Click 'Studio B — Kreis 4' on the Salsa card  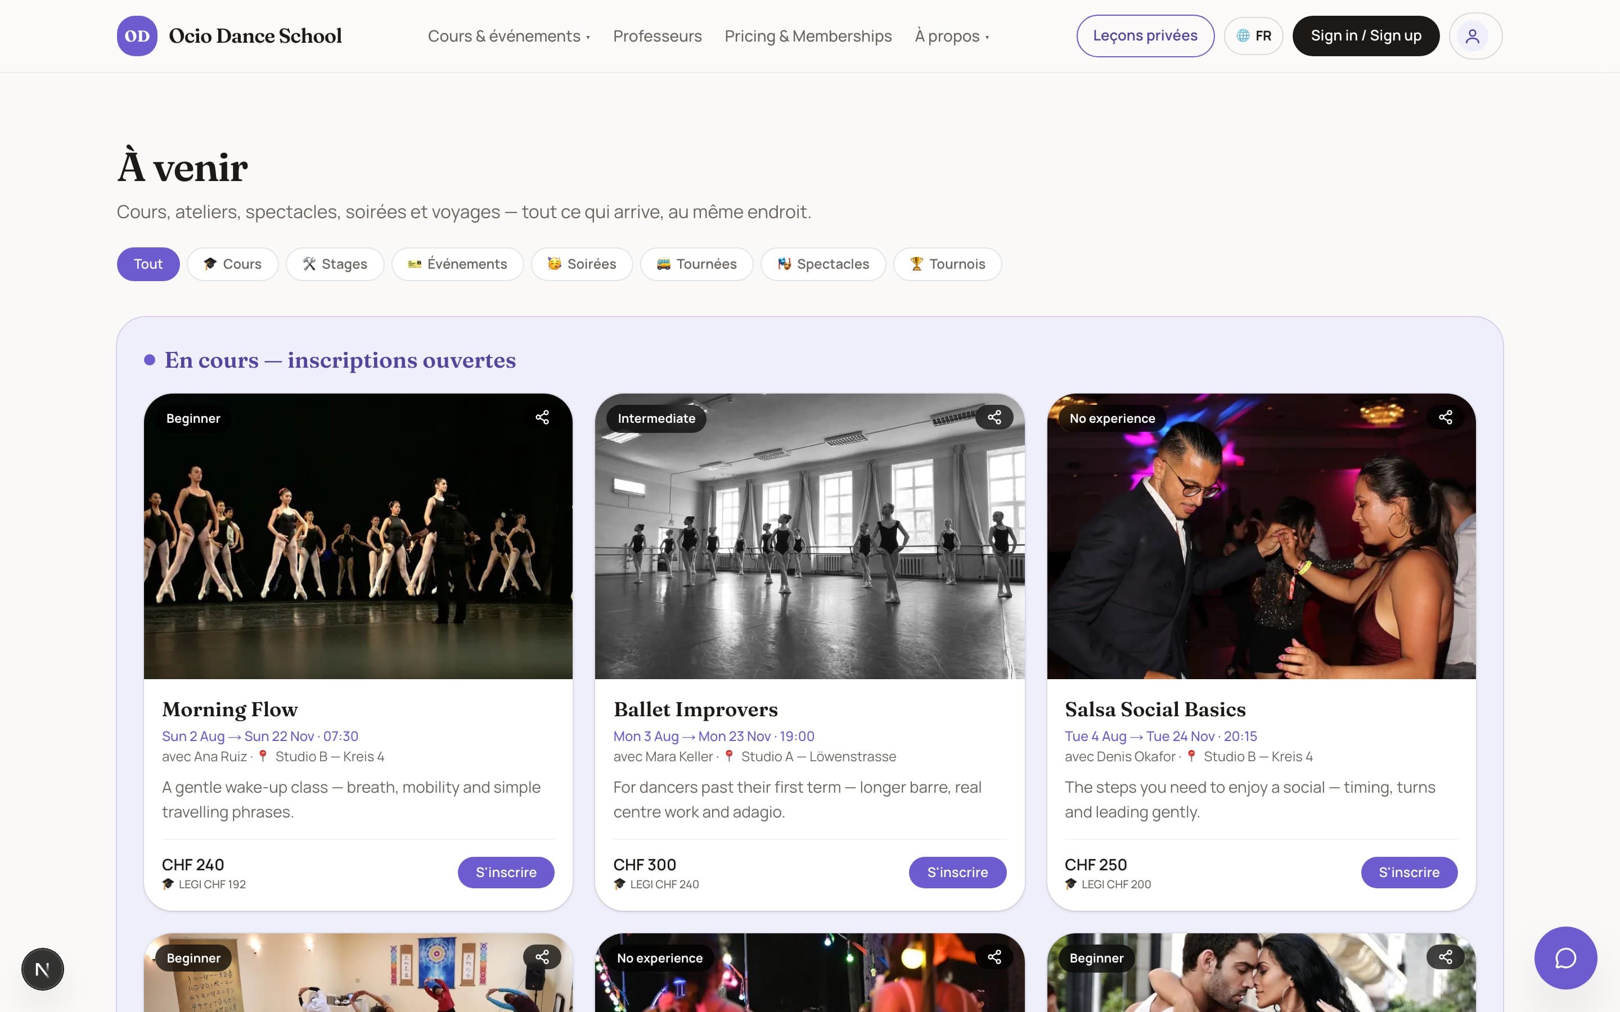click(1258, 757)
